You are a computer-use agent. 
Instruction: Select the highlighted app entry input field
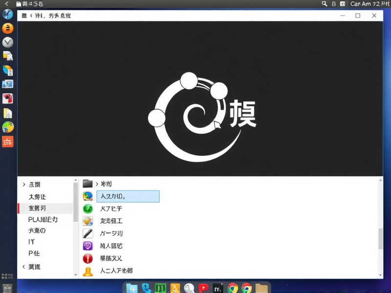[127, 196]
